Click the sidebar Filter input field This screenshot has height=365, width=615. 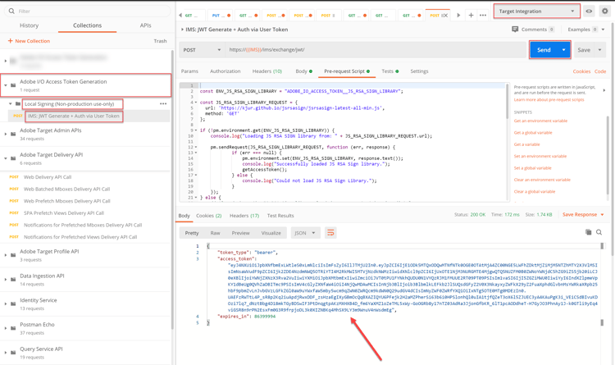point(88,11)
